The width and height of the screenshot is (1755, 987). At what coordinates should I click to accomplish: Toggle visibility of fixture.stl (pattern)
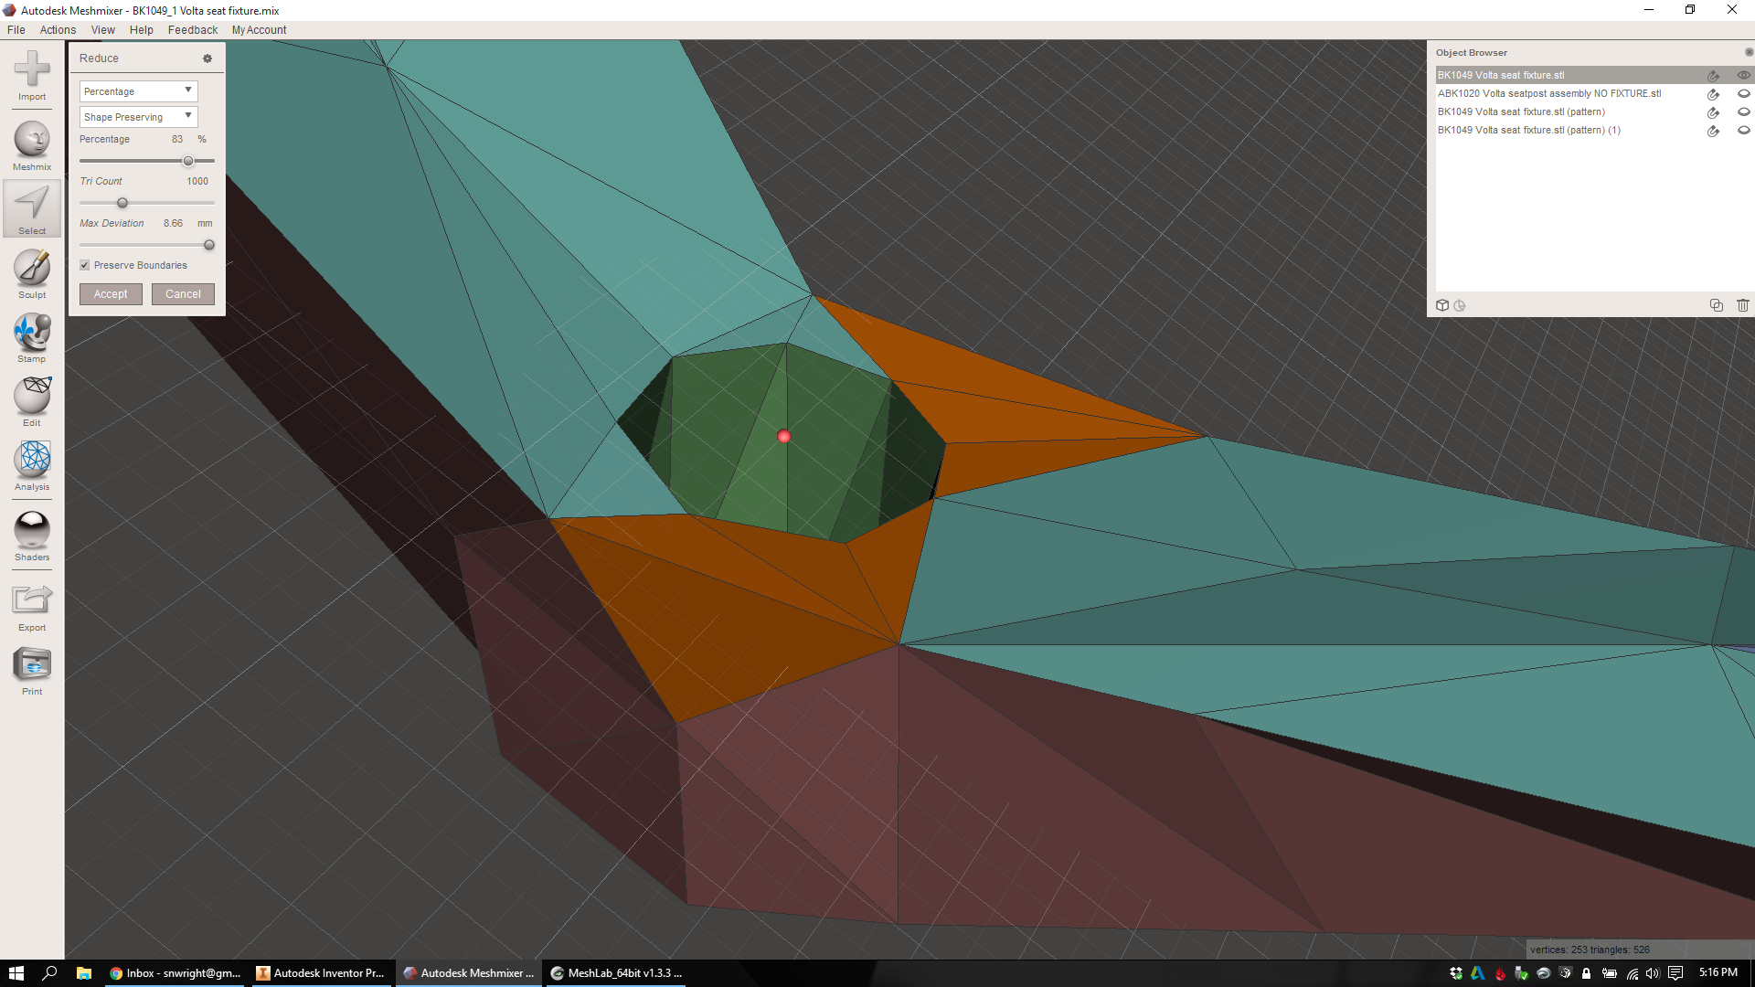tap(1743, 112)
